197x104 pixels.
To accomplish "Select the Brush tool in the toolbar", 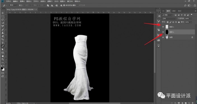I will point(3,30).
